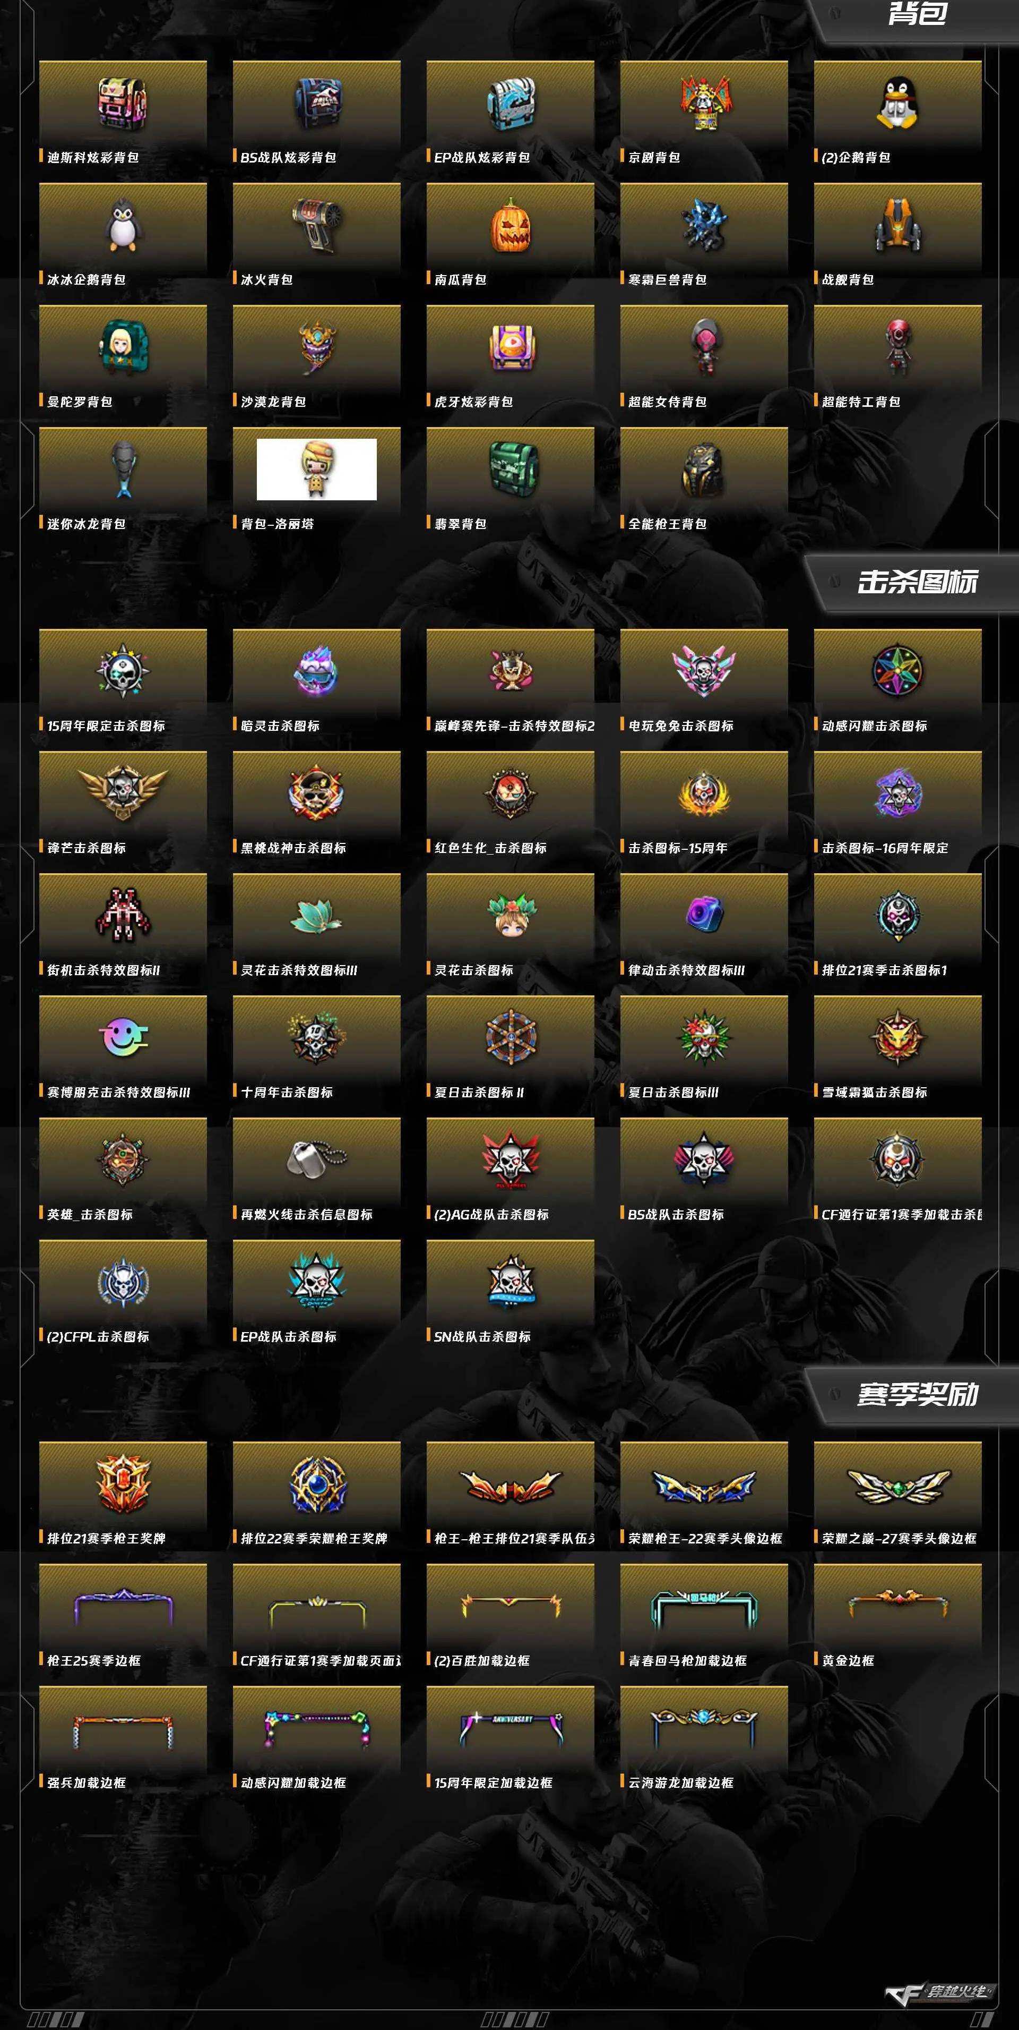Select the 街机击杀特效图标II pixel icon

click(x=123, y=915)
